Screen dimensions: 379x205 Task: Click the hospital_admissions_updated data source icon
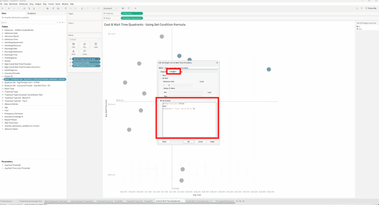click(3, 17)
